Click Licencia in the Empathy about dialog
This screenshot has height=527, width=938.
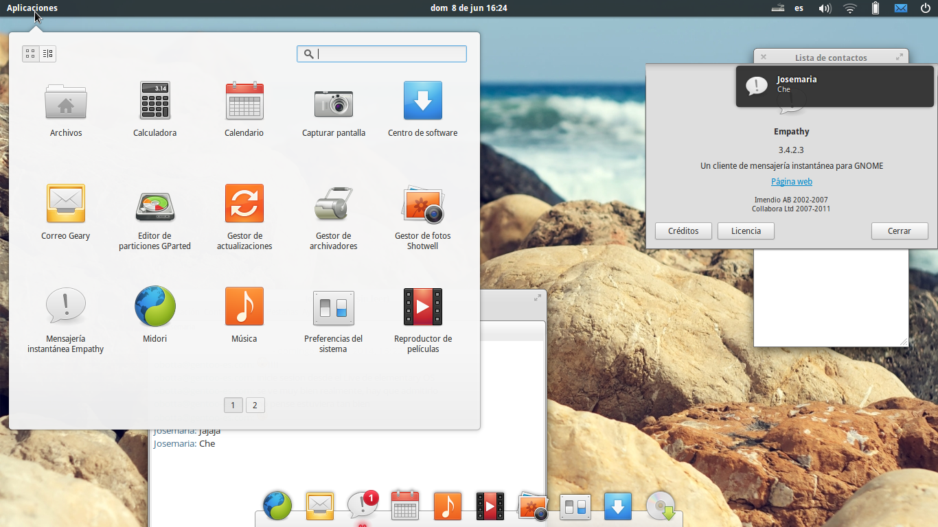(x=746, y=231)
